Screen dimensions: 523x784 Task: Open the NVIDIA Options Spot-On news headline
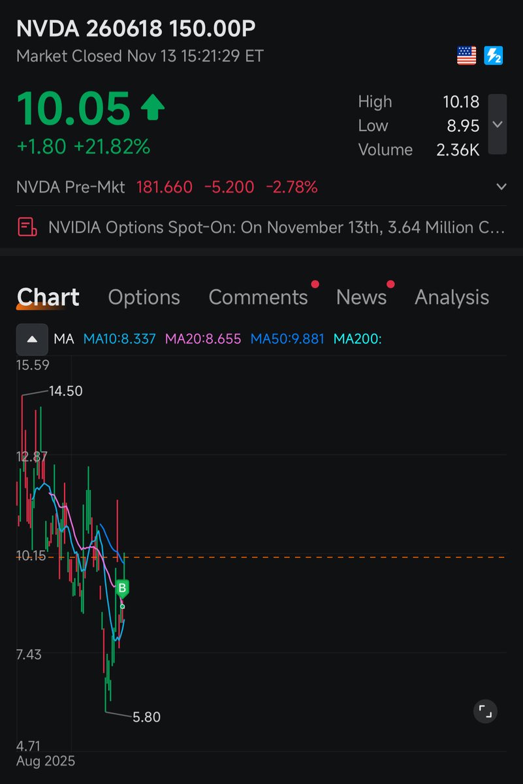pos(276,227)
